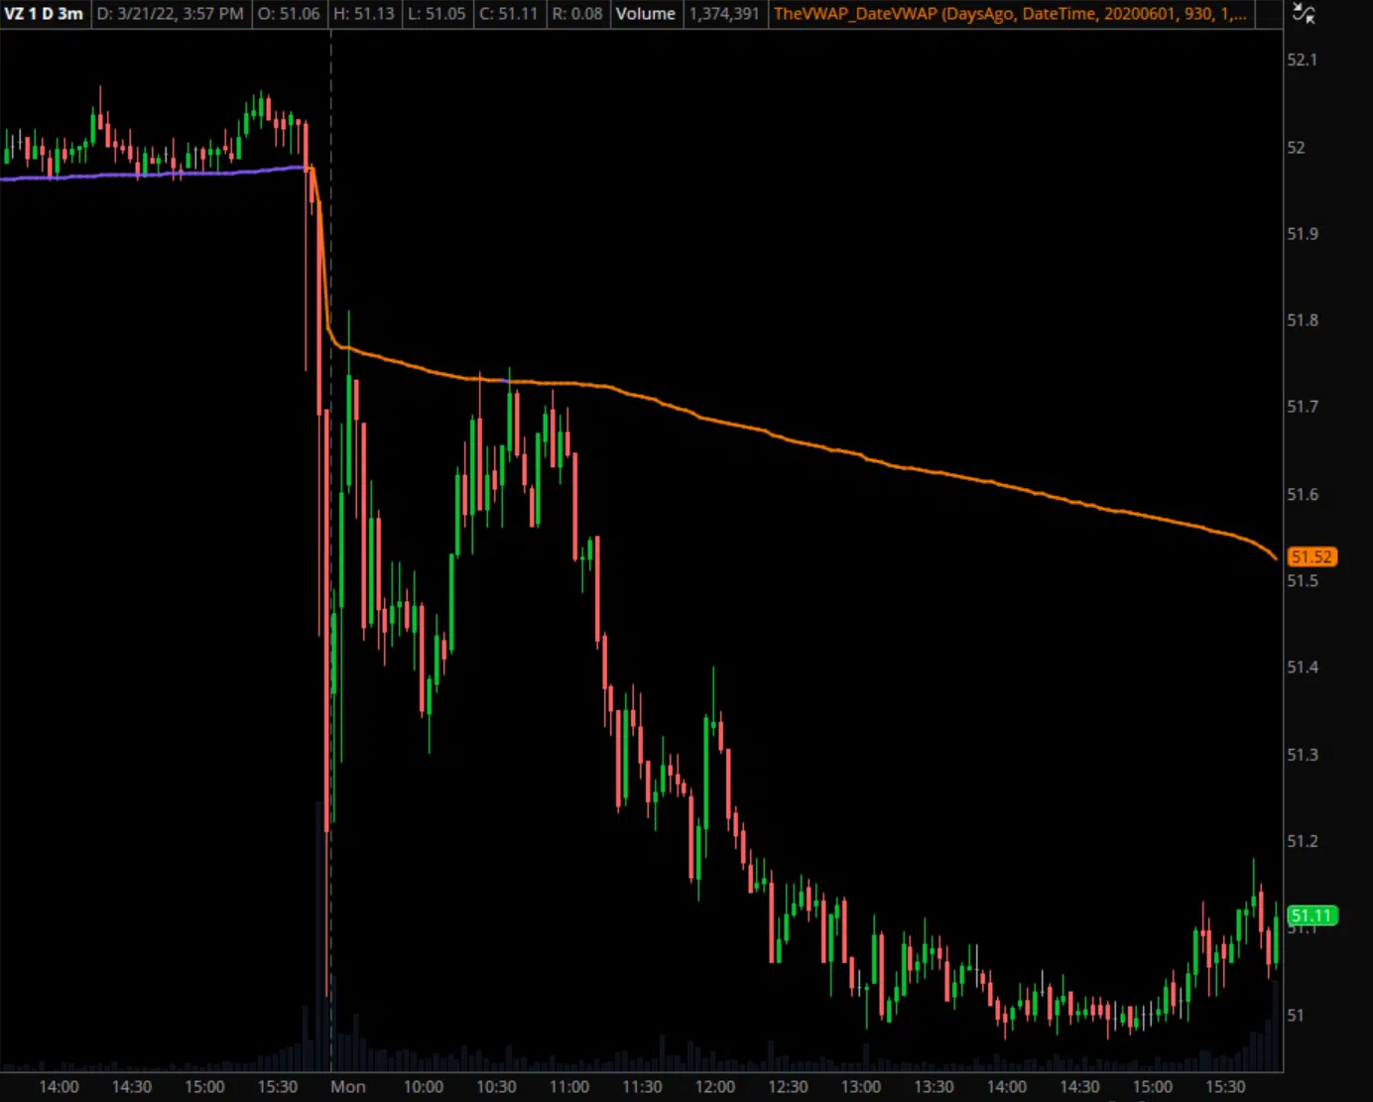Click the 12:30 time axis label
This screenshot has width=1373, height=1102.
pyautogui.click(x=788, y=1087)
